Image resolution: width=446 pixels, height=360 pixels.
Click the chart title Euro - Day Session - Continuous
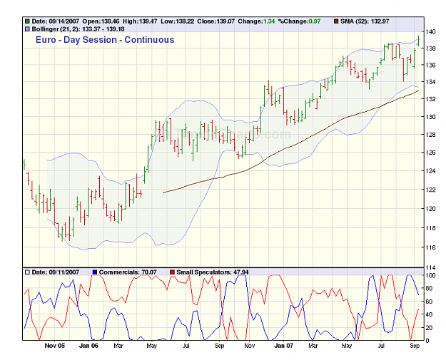[x=105, y=40]
